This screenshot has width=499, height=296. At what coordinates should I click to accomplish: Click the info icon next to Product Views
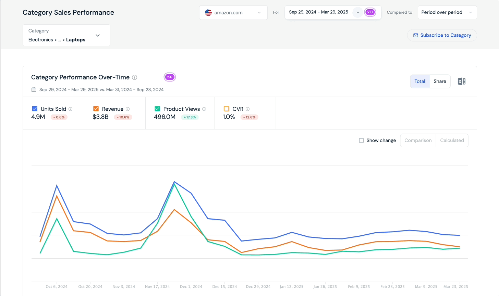point(205,109)
